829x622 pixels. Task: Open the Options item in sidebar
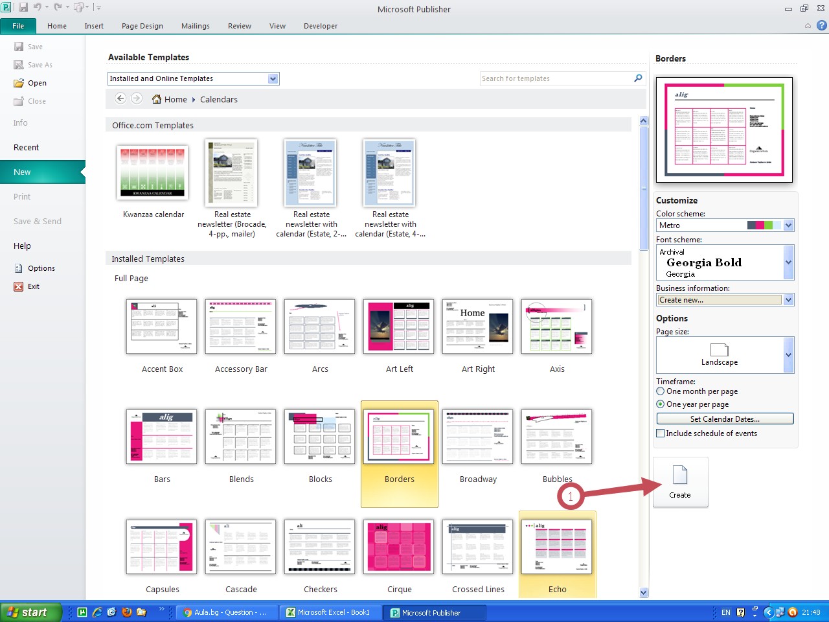[x=41, y=268]
